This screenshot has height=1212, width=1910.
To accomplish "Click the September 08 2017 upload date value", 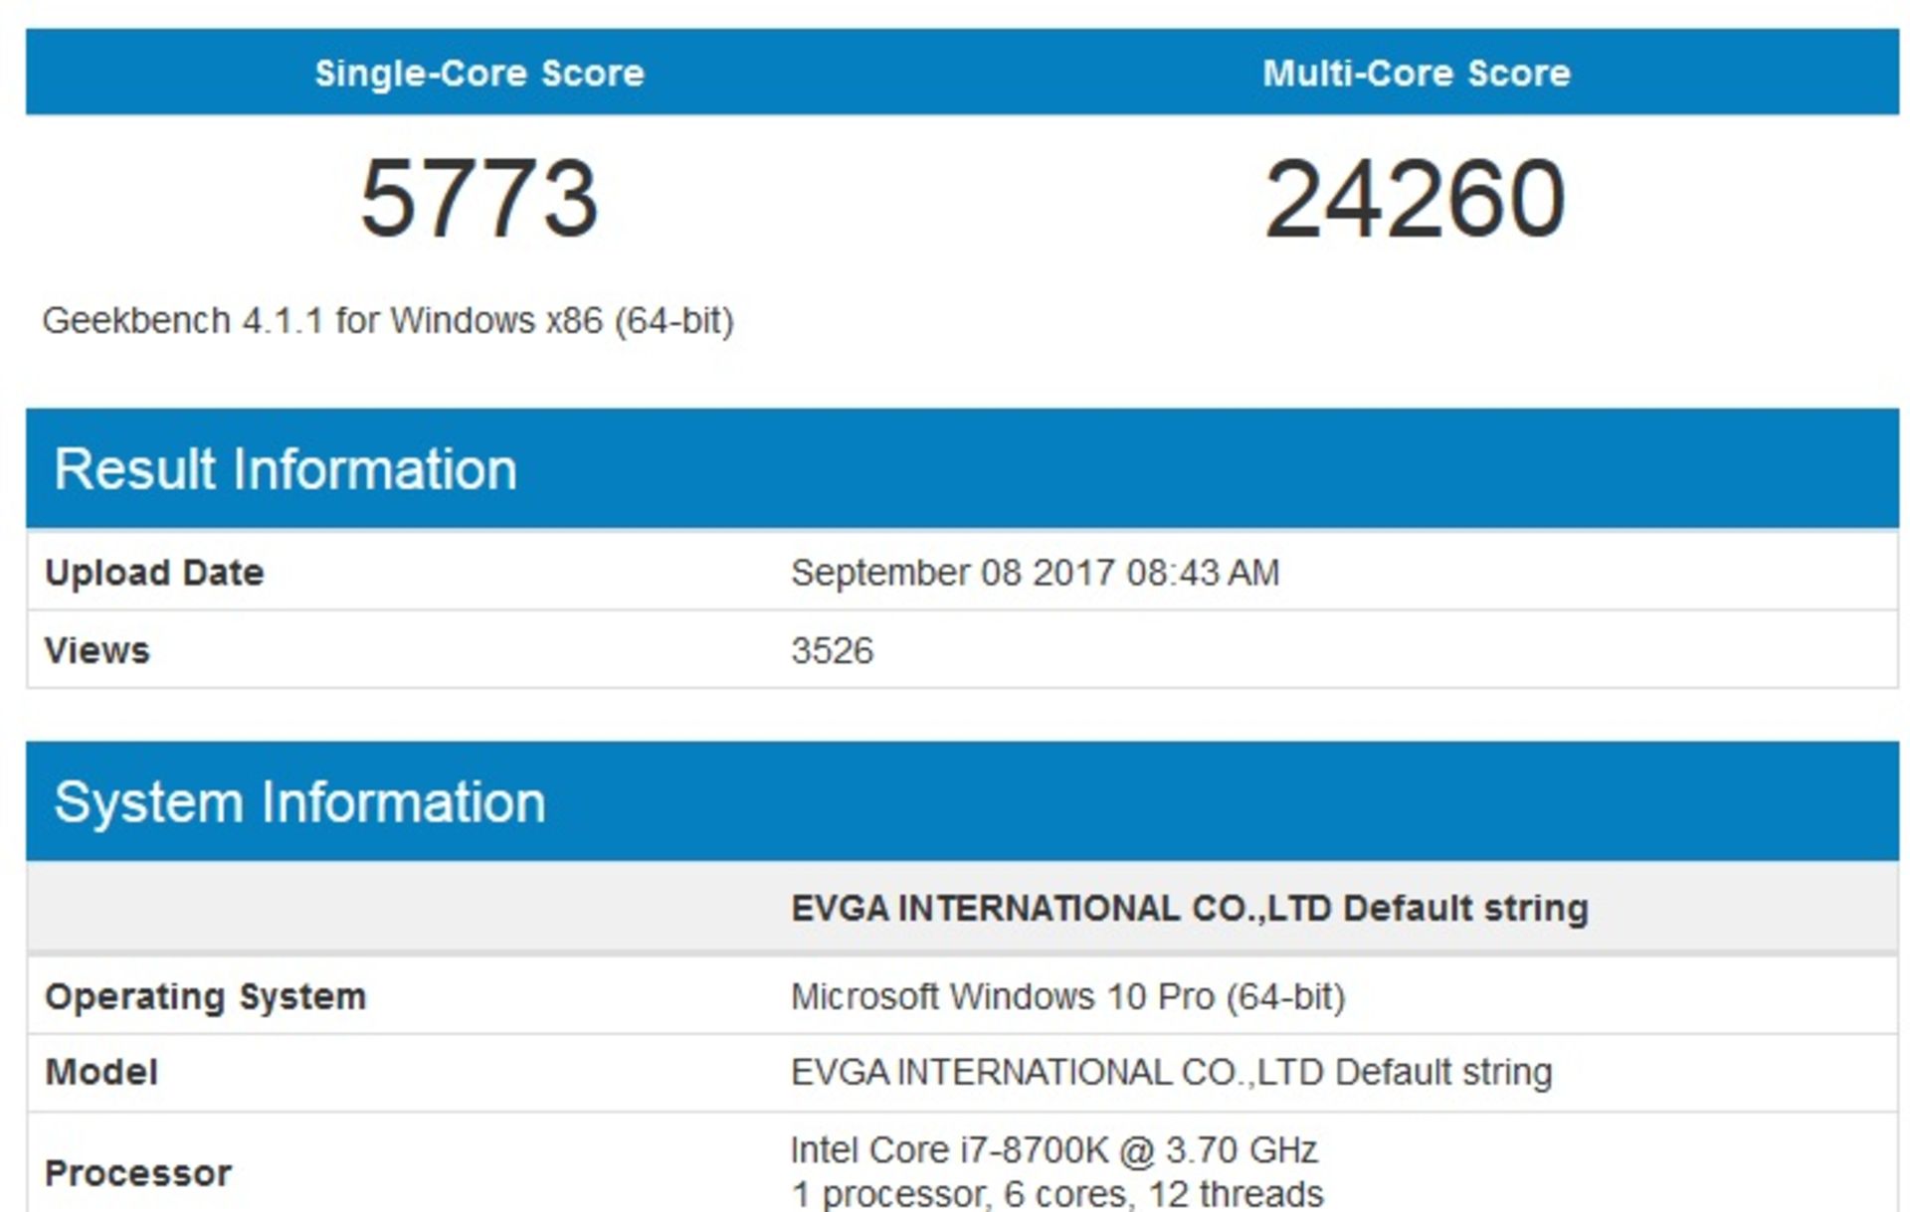I will [x=1037, y=572].
